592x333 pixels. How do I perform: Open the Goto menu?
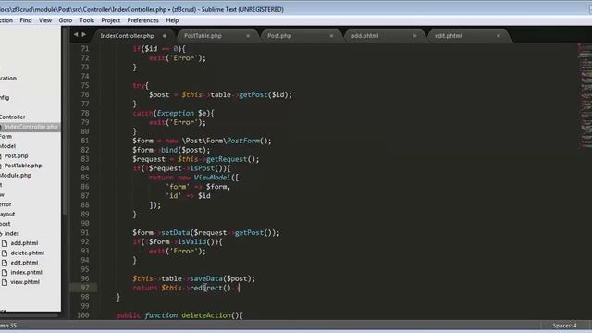coord(66,20)
